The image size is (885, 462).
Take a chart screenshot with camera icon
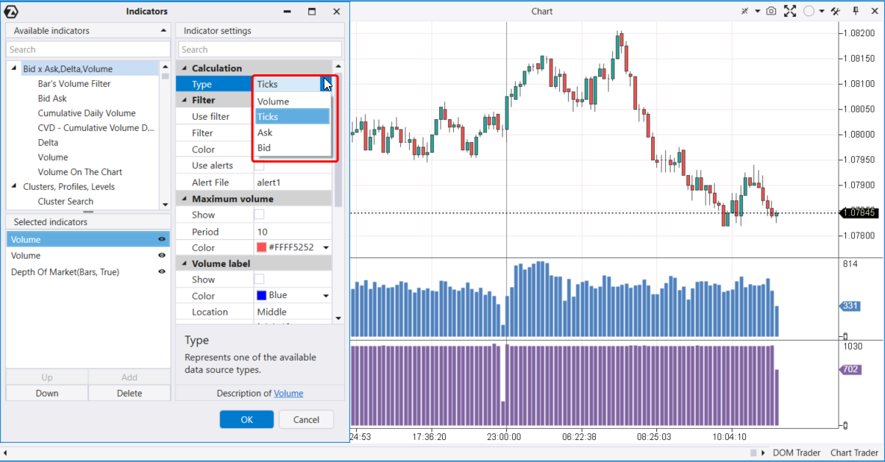click(771, 11)
